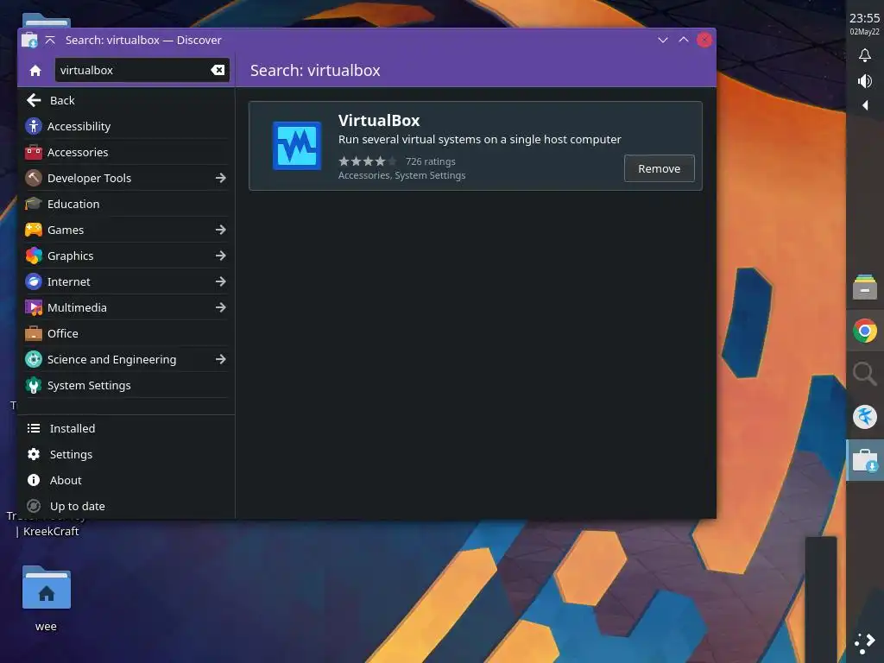Show the Installed applications list
Screen dimensions: 884x663
tap(126, 428)
